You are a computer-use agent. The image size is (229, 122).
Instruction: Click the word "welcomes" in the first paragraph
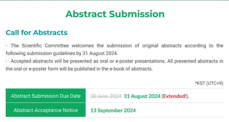[83, 46]
